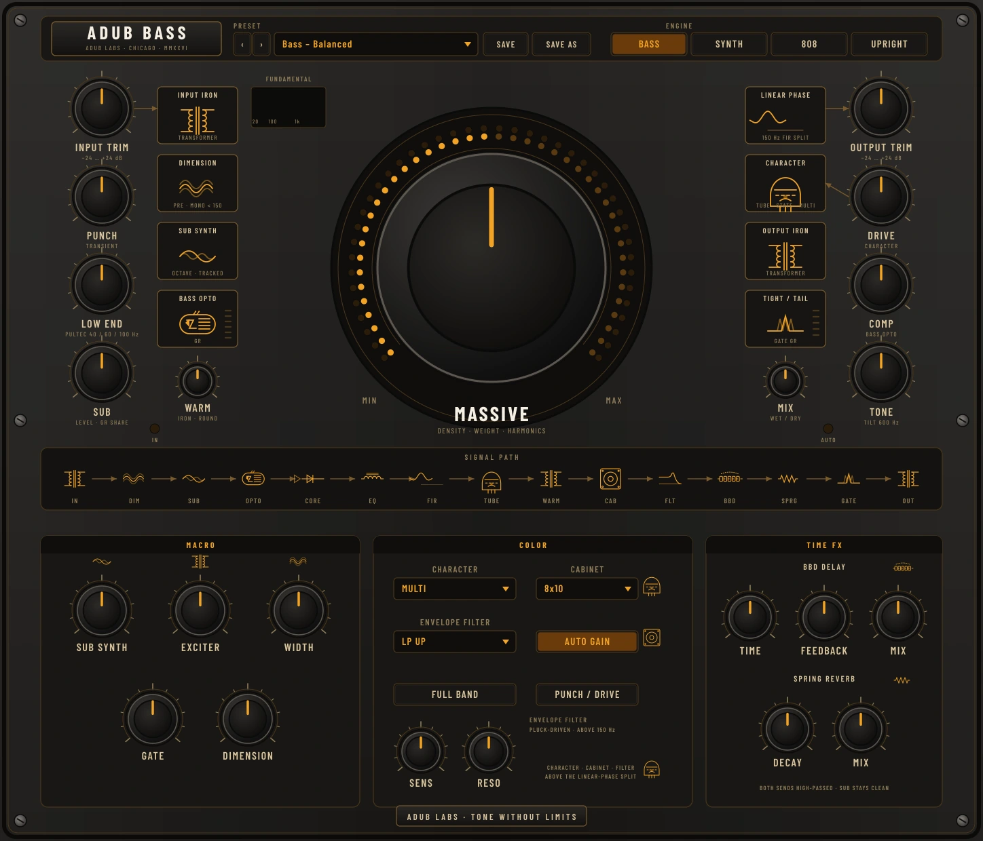Viewport: 983px width, 841px height.
Task: Click the speaker icon beside Auto Gain
Action: [x=652, y=638]
